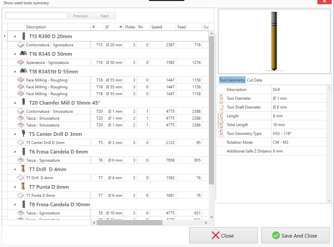Click the Tool Diameter property icon
This screenshot has width=334, height=247.
point(221,98)
